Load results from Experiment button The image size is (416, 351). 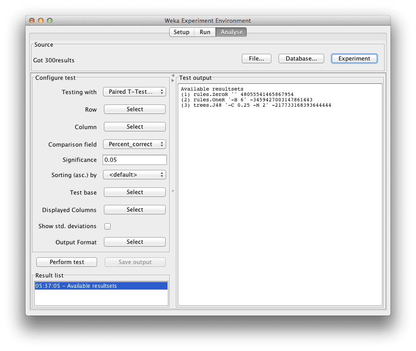pyautogui.click(x=354, y=59)
